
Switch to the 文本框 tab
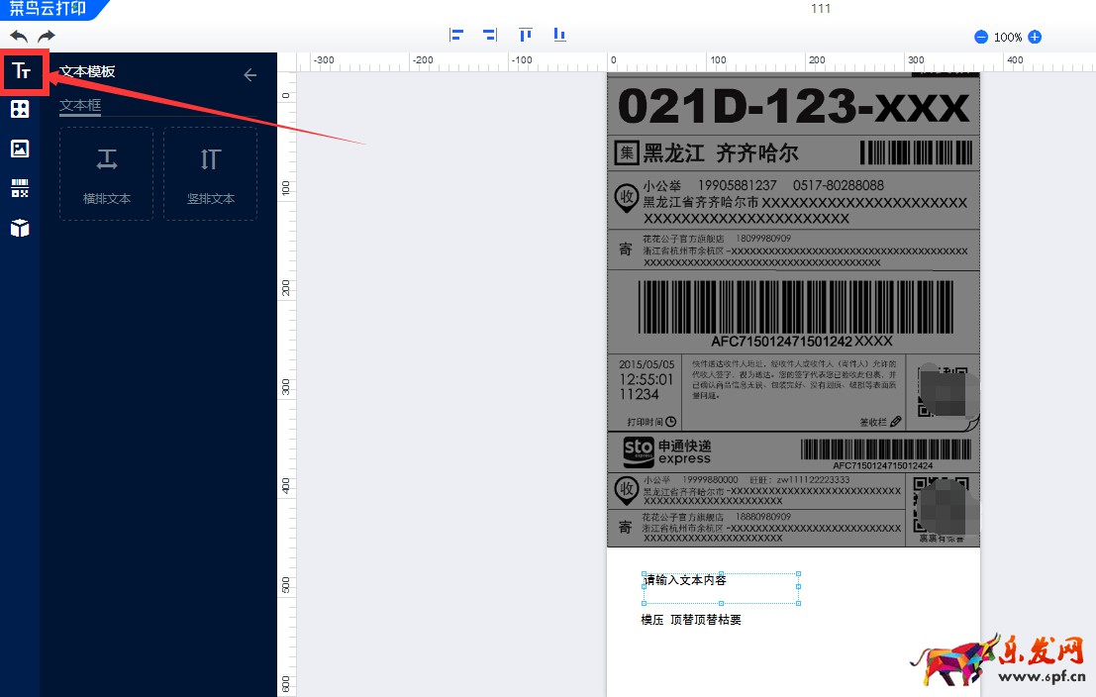80,106
